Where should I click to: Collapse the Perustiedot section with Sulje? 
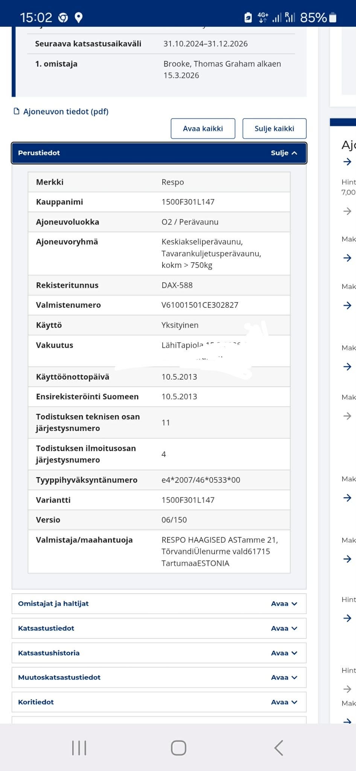284,153
